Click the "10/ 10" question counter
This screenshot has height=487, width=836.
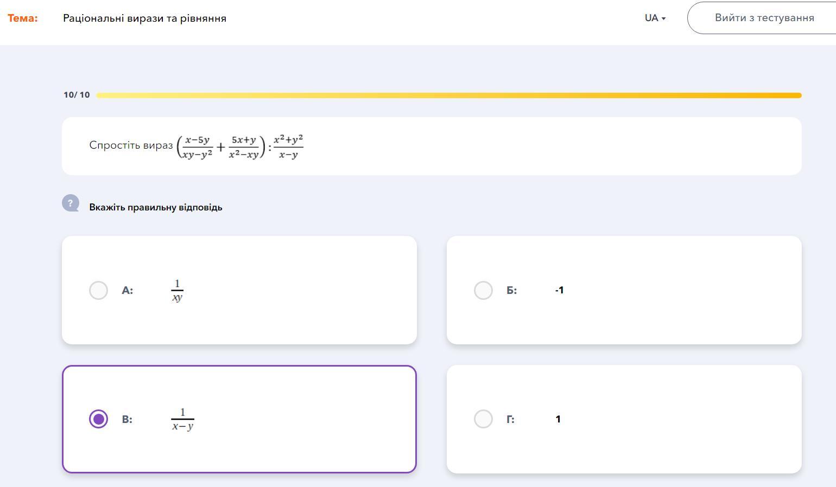point(77,95)
